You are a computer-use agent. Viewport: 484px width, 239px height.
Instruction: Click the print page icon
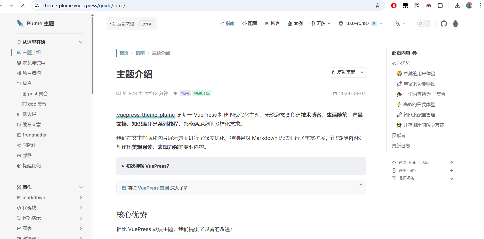(415, 53)
